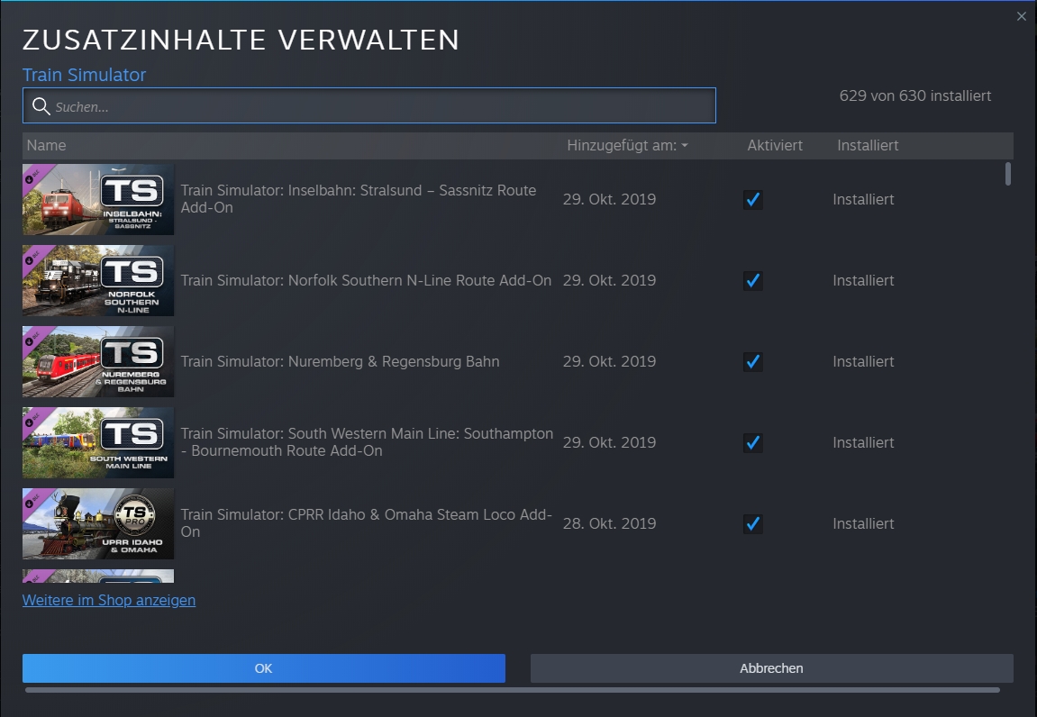Open South Western Main Line thumbnail
Screen dimensions: 1037x717
[x=98, y=442]
